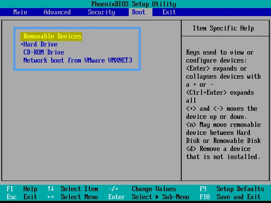The width and height of the screenshot is (271, 203).
Task: Open the Main menu tab
Action: [x=20, y=12]
